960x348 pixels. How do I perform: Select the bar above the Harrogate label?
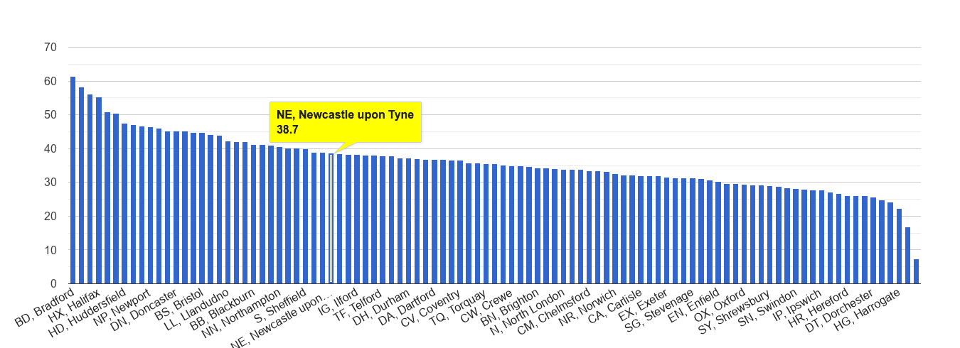(899, 246)
